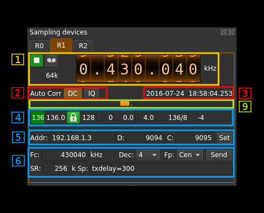Click the 136.0 value

(x=56, y=118)
